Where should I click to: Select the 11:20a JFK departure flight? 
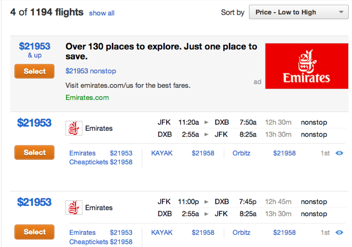pyautogui.click(x=34, y=153)
